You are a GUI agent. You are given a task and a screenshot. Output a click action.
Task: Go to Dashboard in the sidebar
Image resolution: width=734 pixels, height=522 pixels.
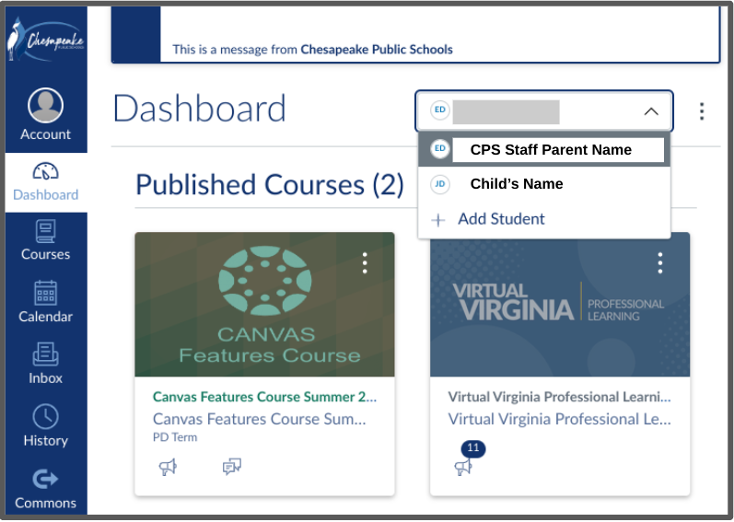[x=45, y=181]
